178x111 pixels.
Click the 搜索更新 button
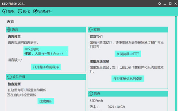(x=46, y=101)
